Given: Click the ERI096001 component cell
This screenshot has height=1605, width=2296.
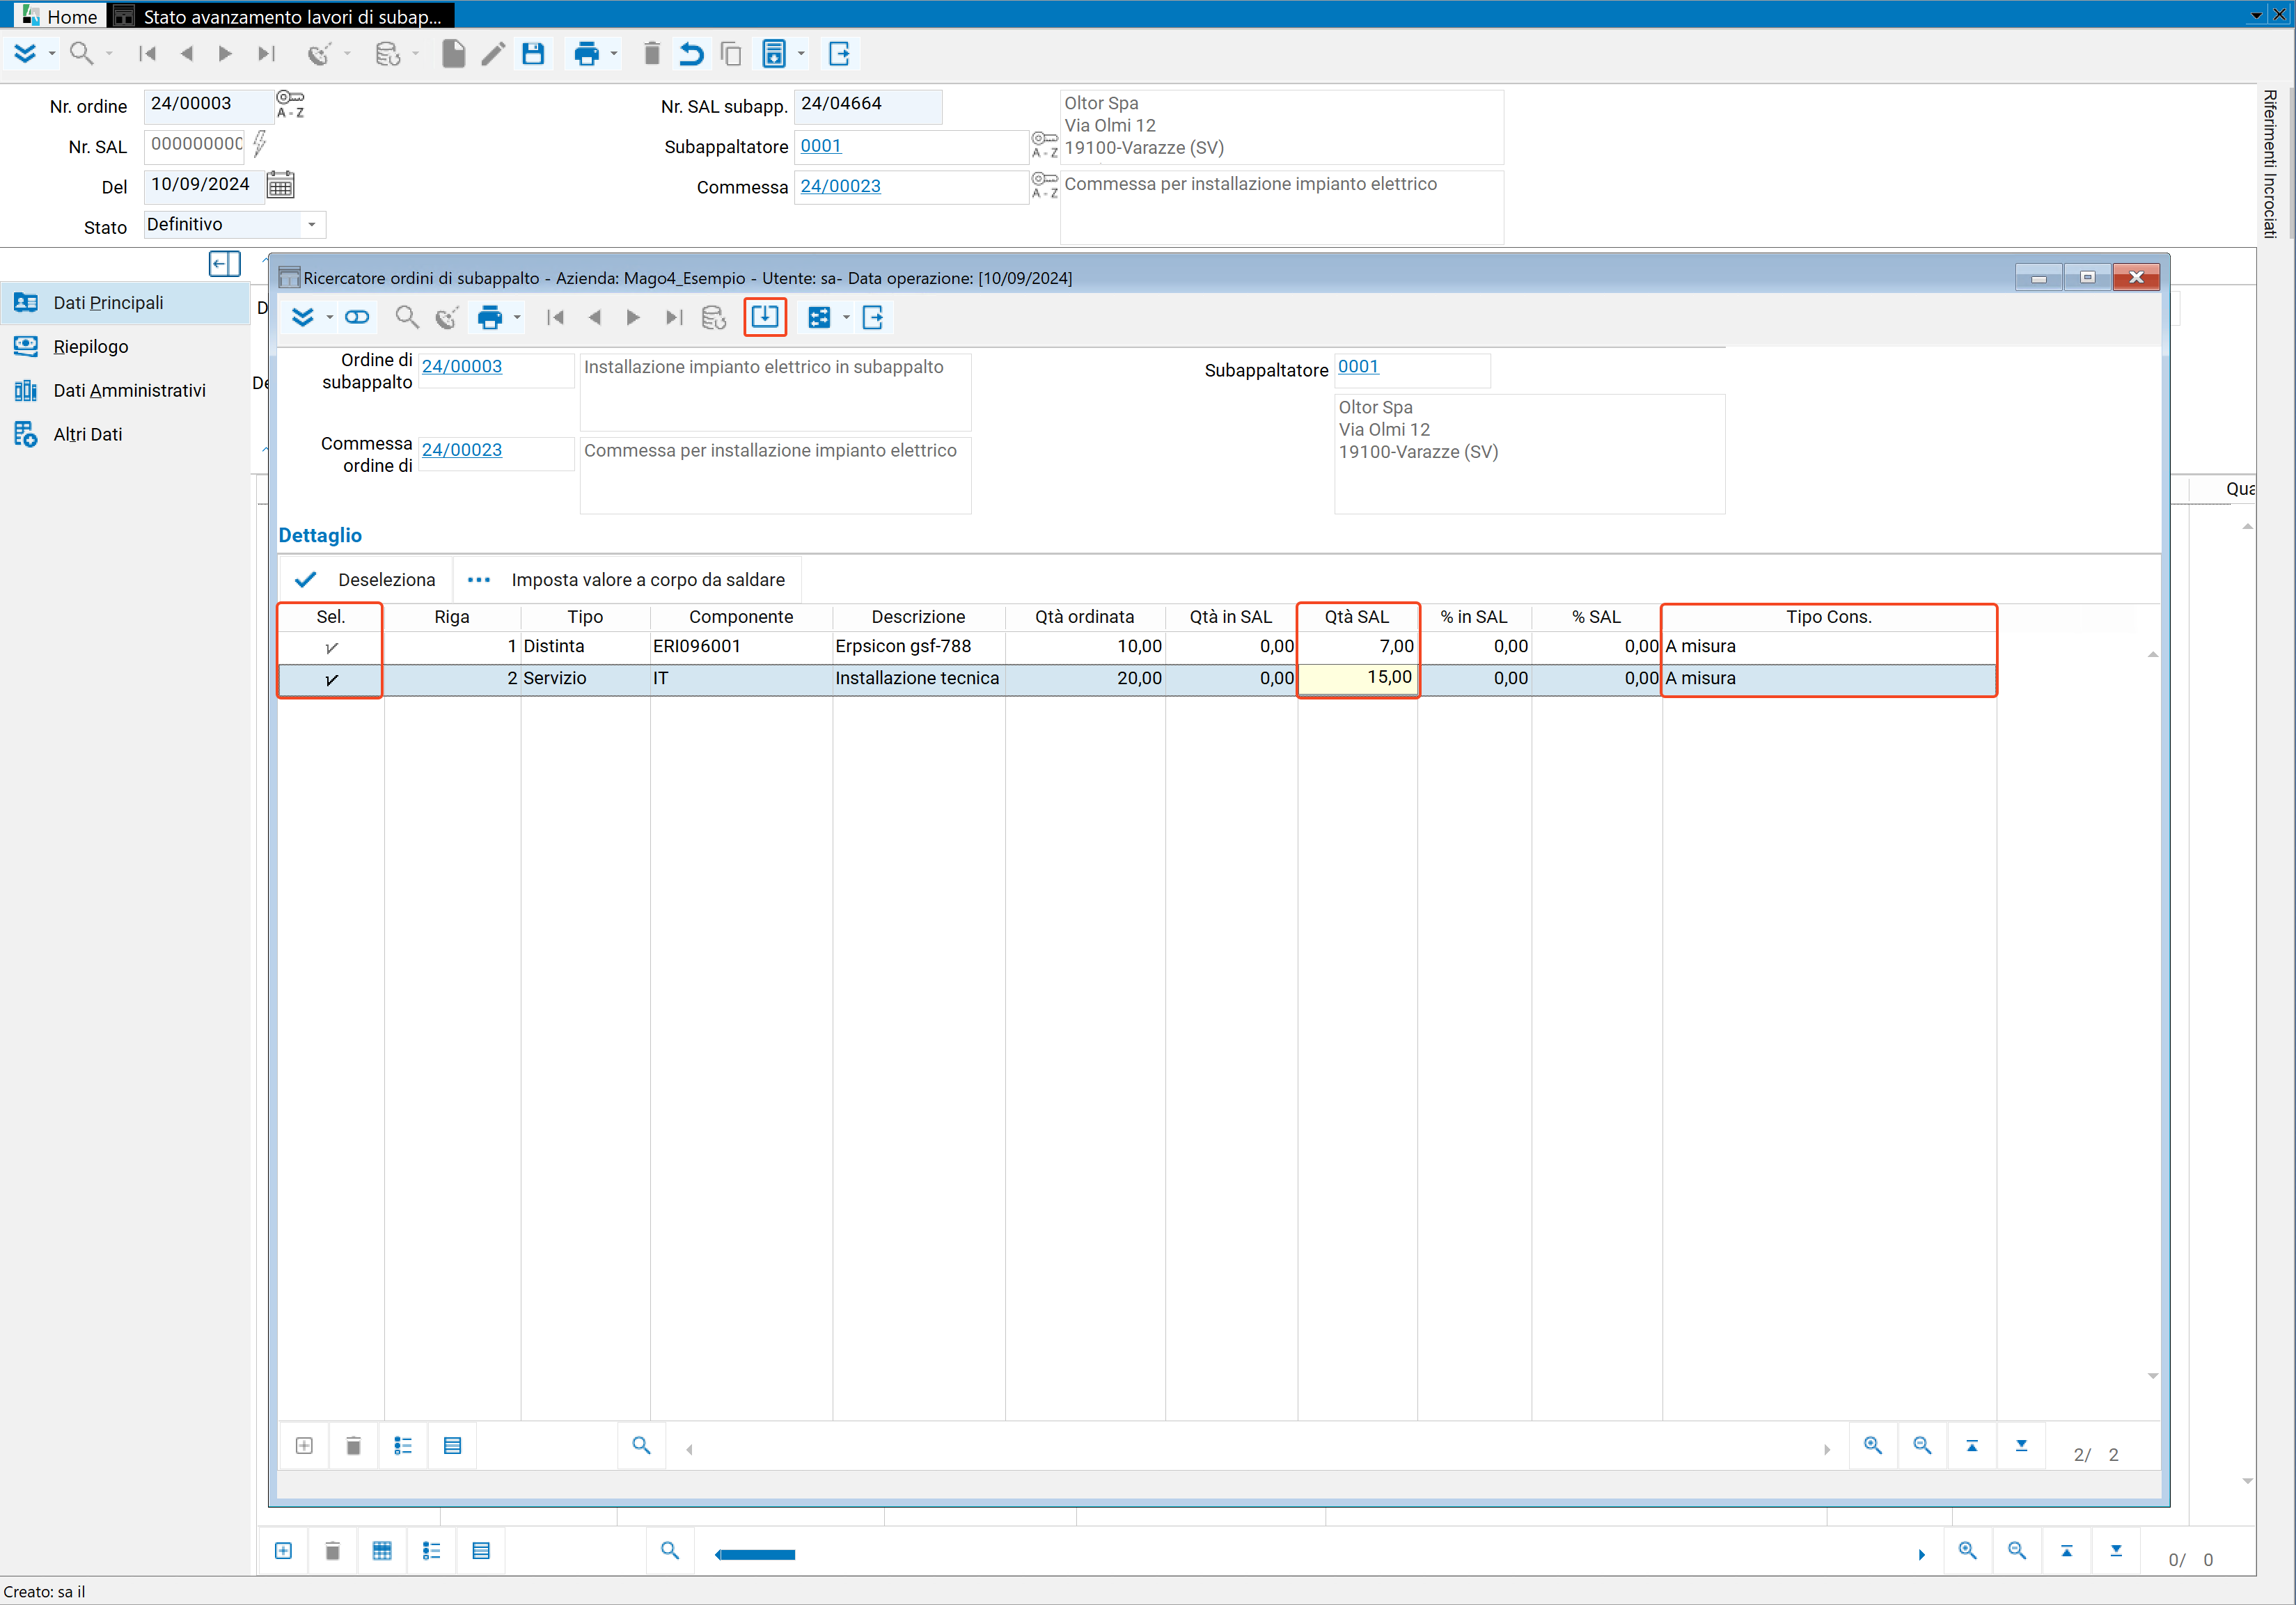Looking at the screenshot, I should coord(741,647).
